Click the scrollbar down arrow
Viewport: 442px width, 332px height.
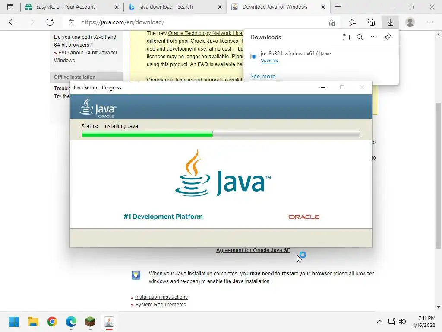(438, 307)
